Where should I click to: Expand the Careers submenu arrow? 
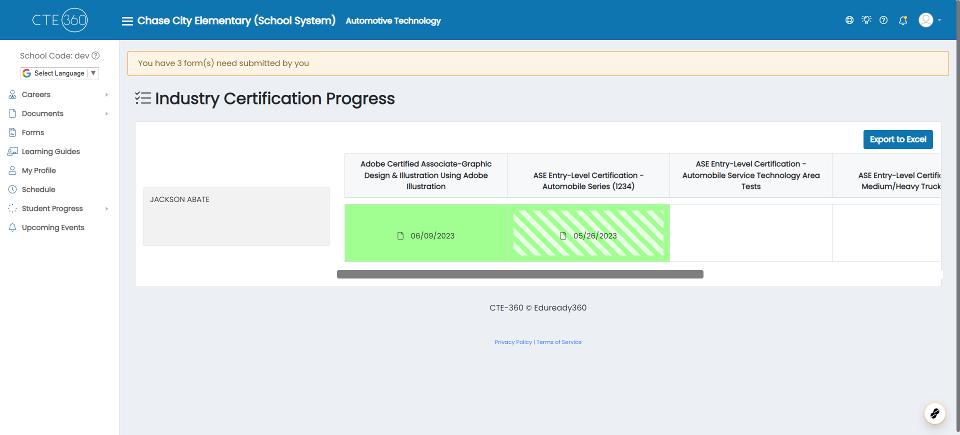[x=106, y=94]
